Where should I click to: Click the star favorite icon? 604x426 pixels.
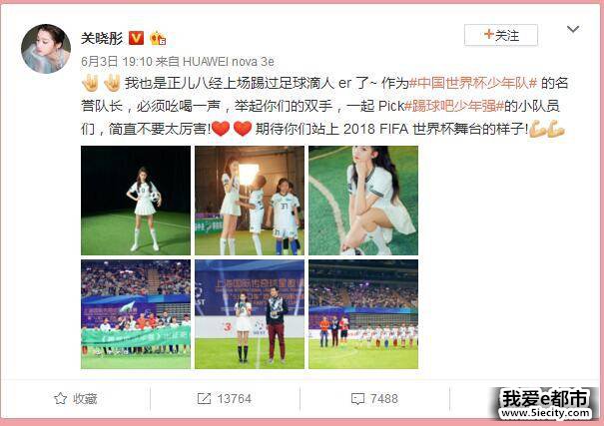[x=61, y=398]
